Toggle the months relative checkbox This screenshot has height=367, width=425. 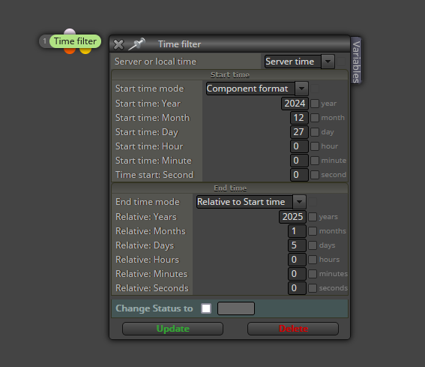(x=313, y=231)
